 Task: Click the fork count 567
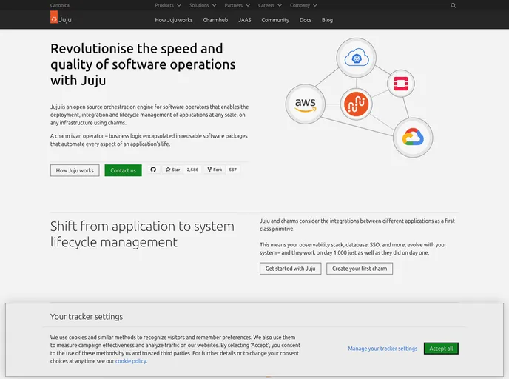(232, 170)
